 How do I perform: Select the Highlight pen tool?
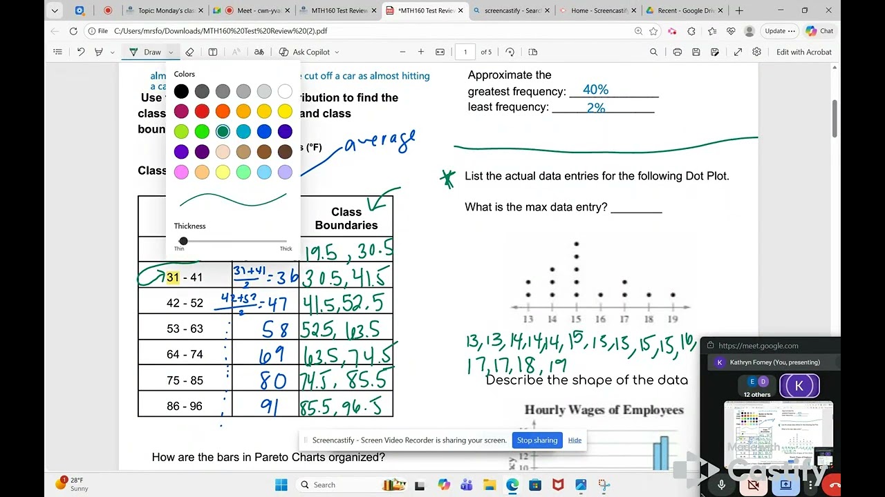[99, 52]
